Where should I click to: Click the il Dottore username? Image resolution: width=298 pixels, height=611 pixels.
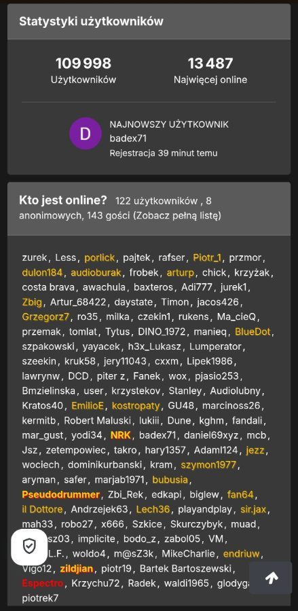(43, 509)
